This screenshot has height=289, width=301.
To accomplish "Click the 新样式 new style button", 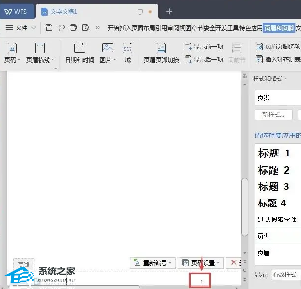I will (x=273, y=115).
